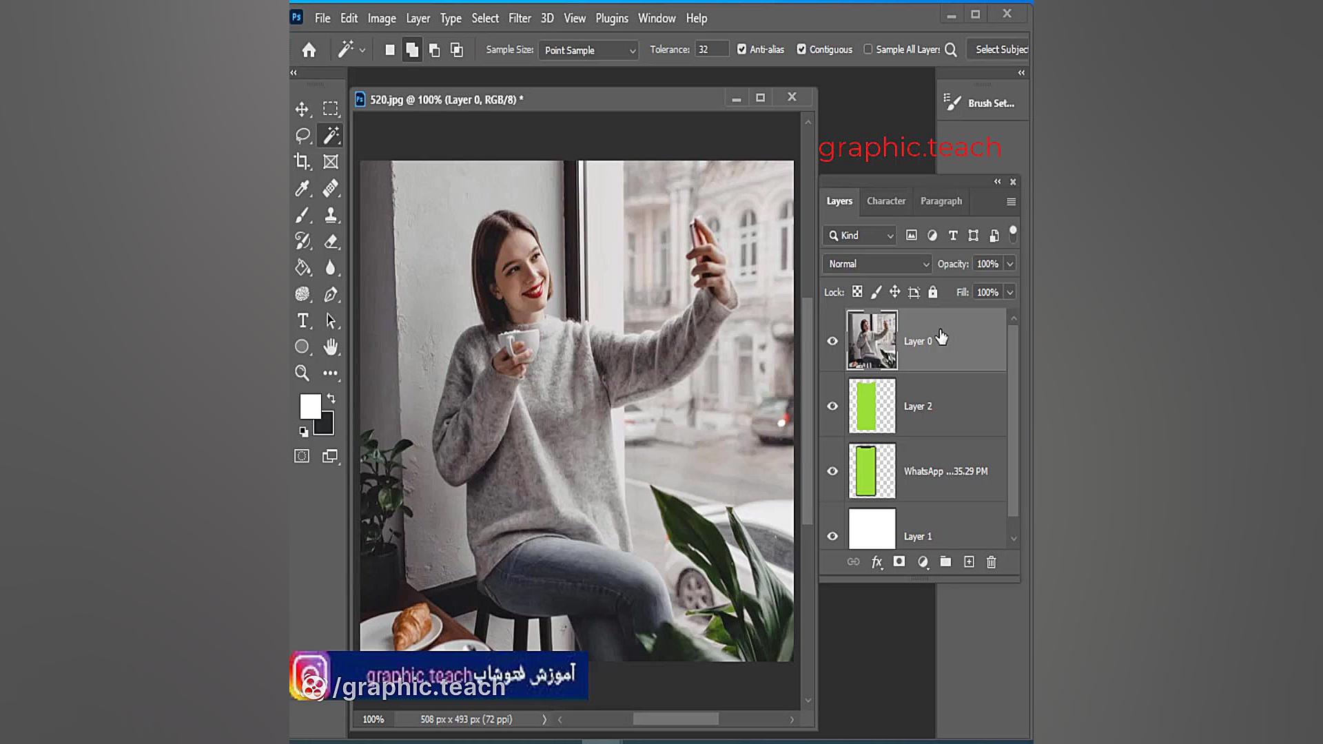Switch to the Character tab
This screenshot has height=744, width=1323.
pos(885,200)
